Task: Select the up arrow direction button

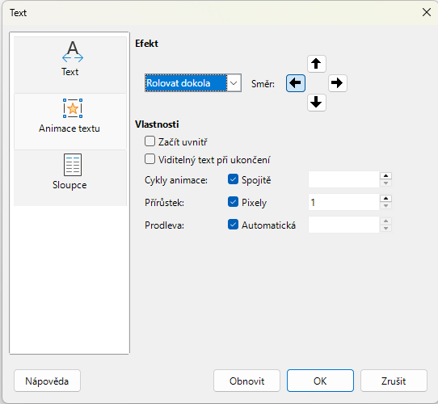Action: click(316, 64)
